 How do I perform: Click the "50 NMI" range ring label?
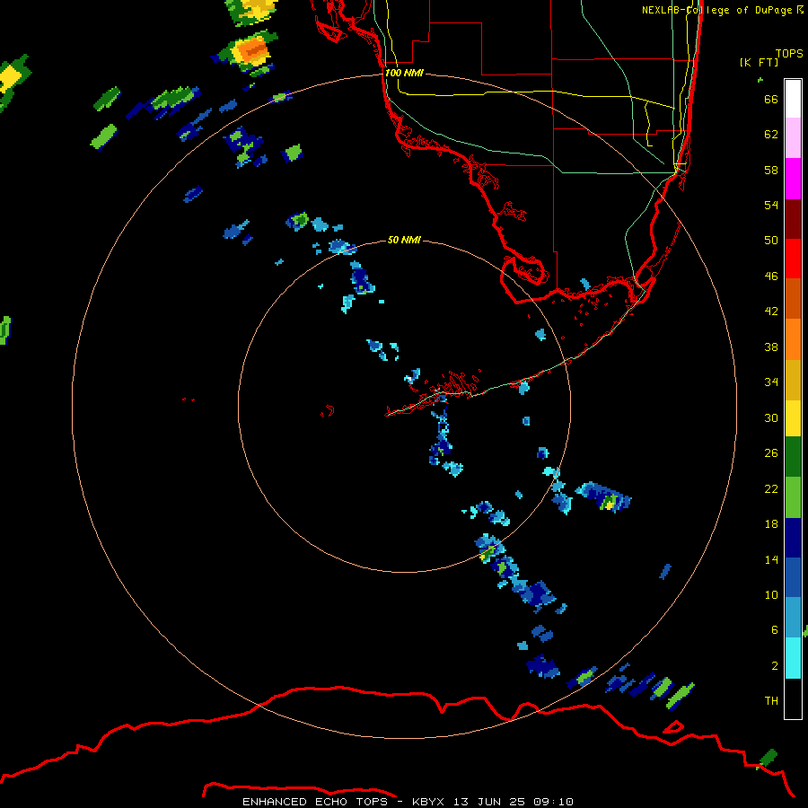pyautogui.click(x=404, y=240)
